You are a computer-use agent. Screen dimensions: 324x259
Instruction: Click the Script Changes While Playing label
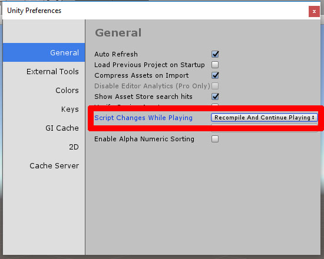[x=143, y=118]
